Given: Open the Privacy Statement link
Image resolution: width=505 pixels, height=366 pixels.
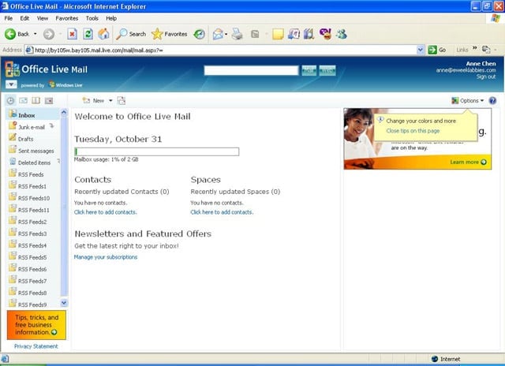Looking at the screenshot, I should click(36, 346).
